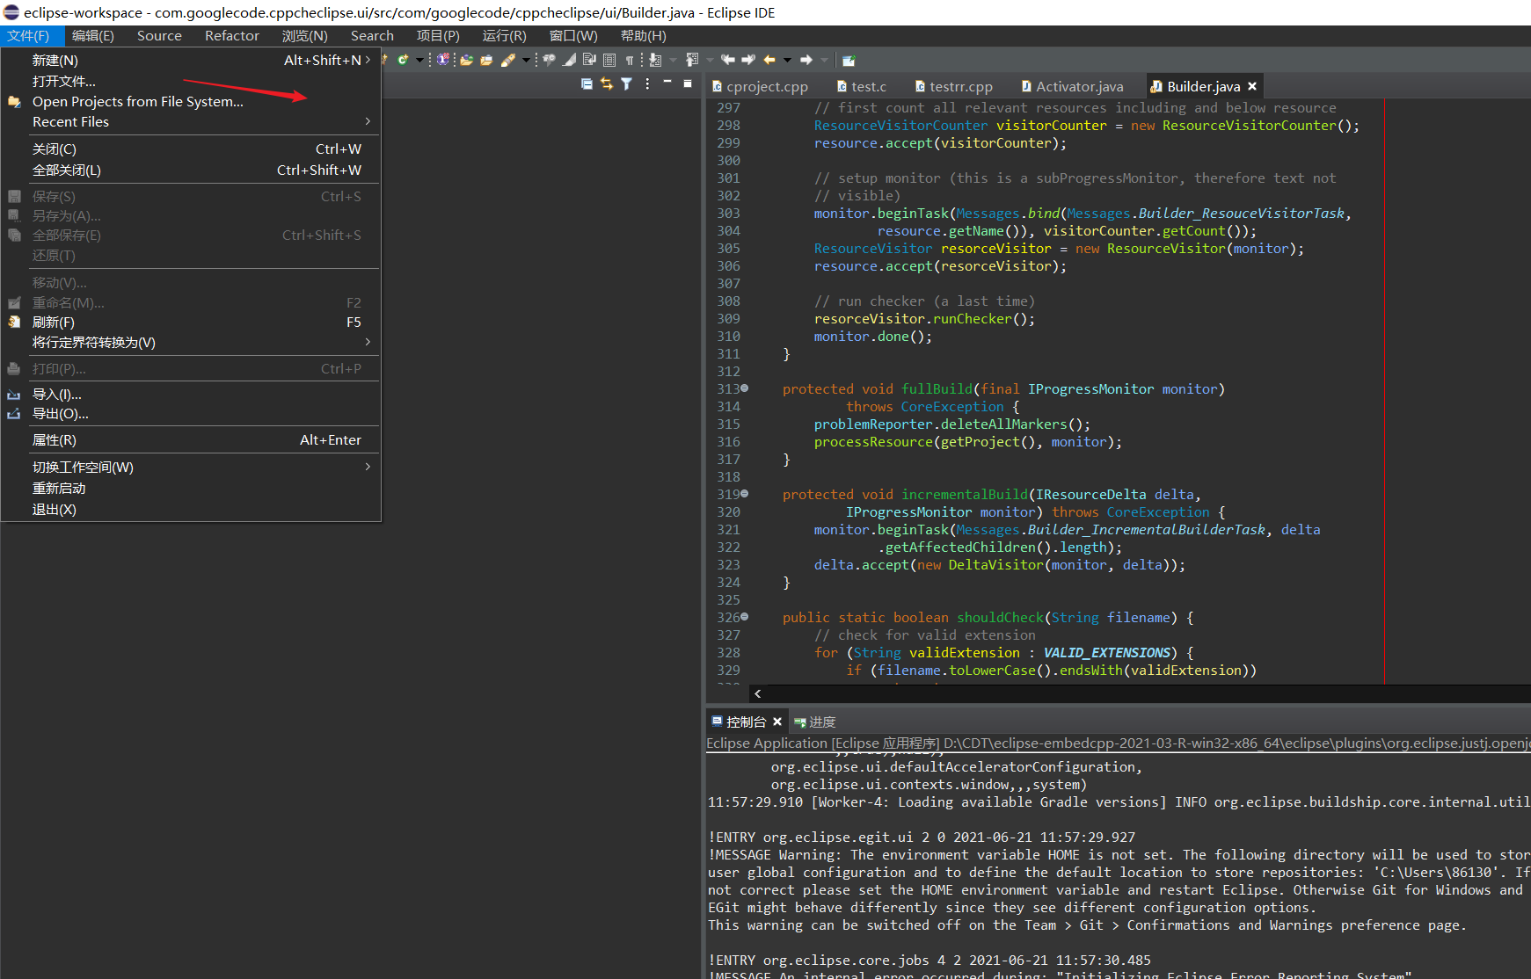Viewport: 1531px width, 979px height.
Task: Close the Builder.java tab
Action: [1252, 86]
